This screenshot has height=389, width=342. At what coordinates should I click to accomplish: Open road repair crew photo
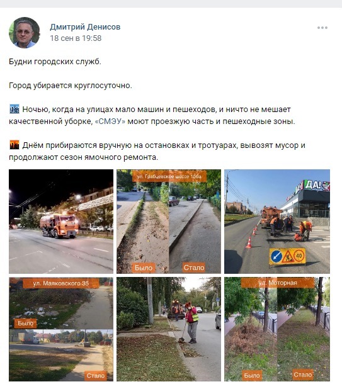click(x=277, y=222)
